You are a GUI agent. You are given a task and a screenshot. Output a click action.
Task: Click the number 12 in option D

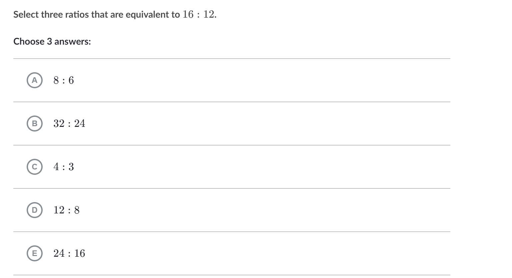point(59,210)
